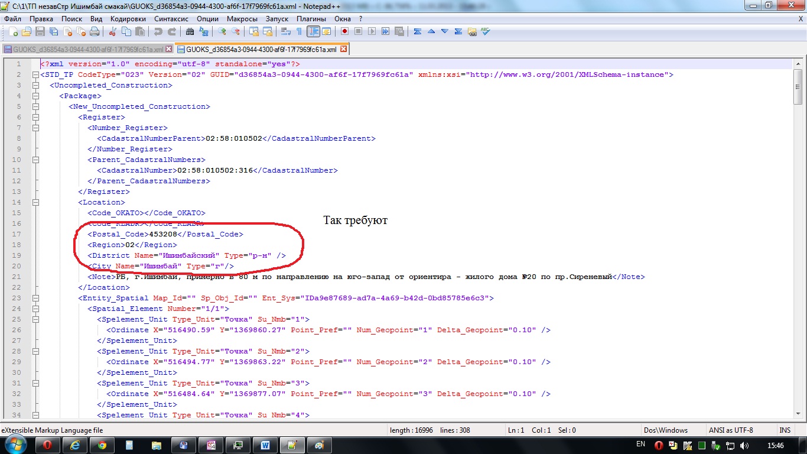Open the Плагины menu

coord(311,19)
